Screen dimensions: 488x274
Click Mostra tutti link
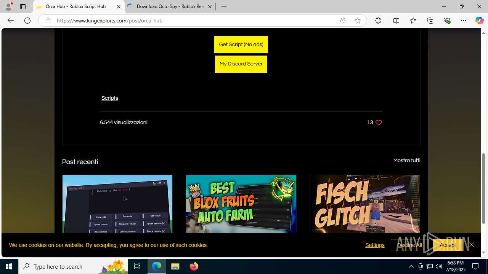point(407,161)
